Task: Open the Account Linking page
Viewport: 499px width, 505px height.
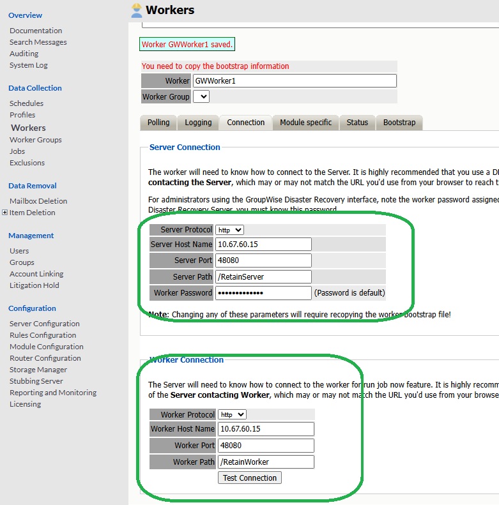Action: [x=36, y=274]
